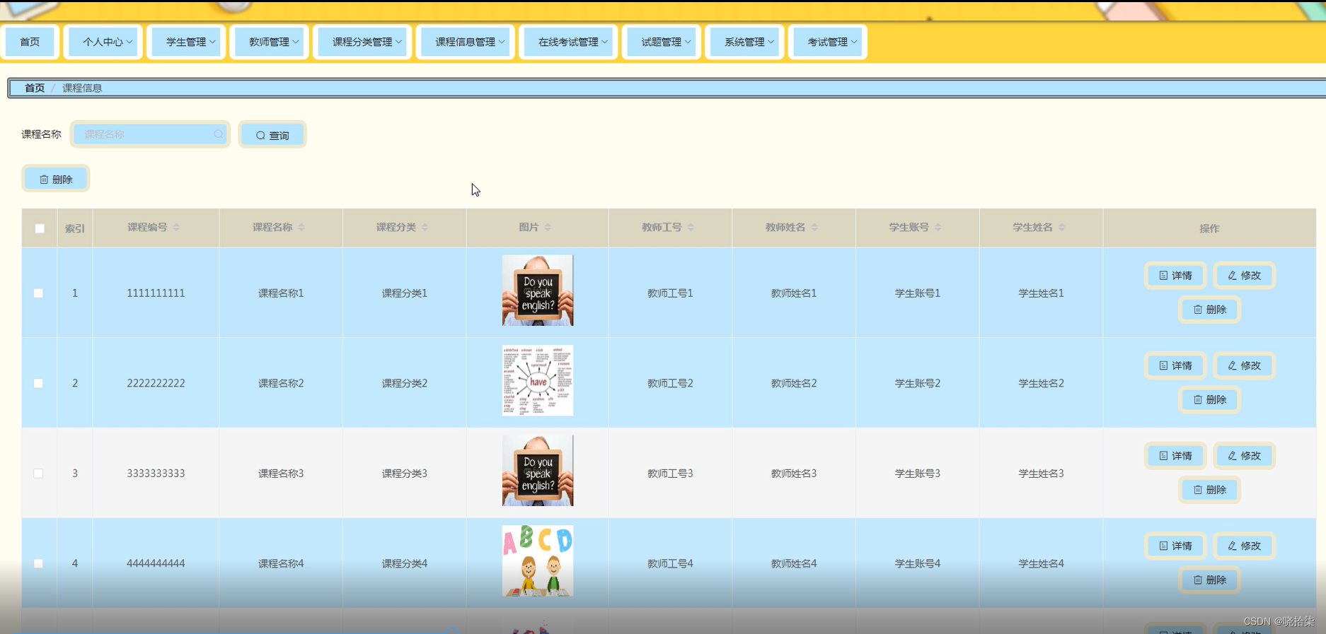The image size is (1326, 634).
Task: Open the image thumbnail in row 1
Action: point(538,290)
